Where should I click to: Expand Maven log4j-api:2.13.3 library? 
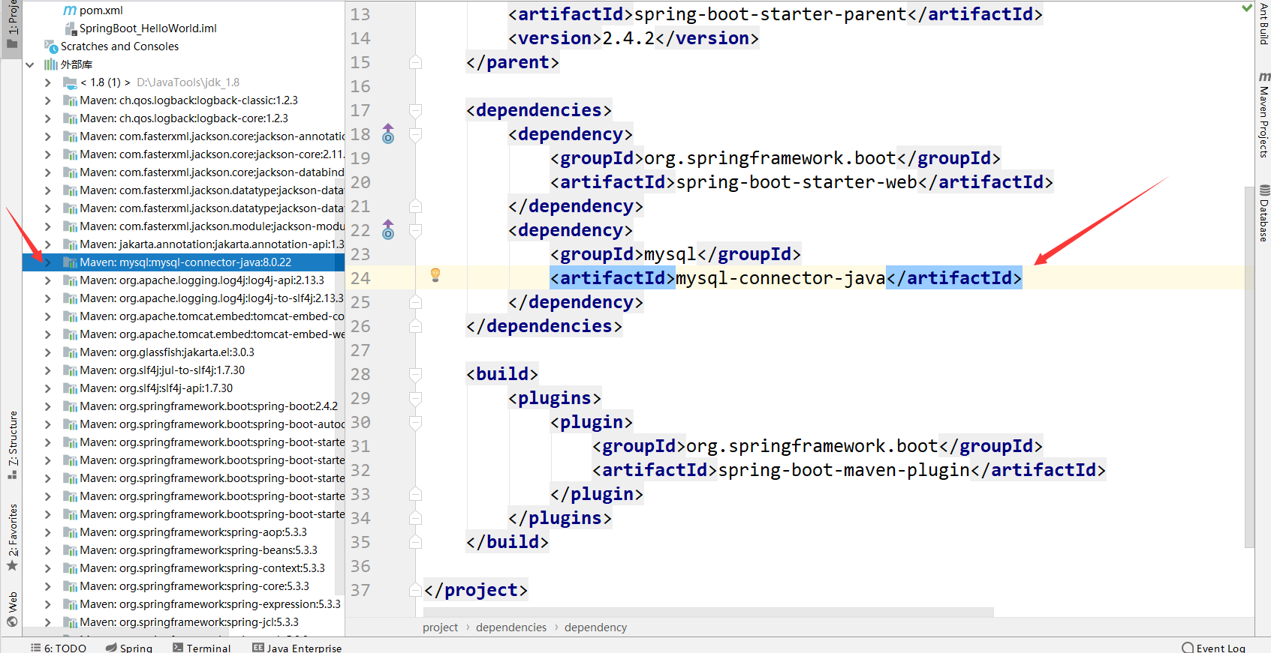pos(48,280)
